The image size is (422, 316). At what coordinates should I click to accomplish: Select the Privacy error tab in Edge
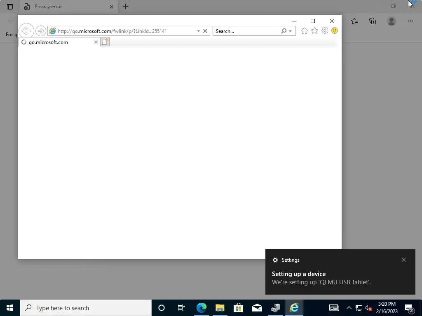(x=69, y=7)
